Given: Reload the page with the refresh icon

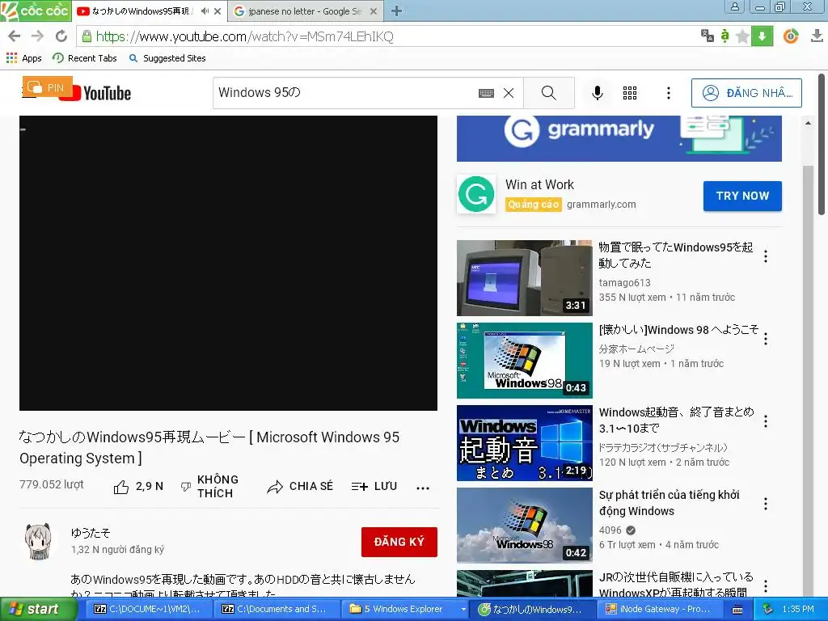Looking at the screenshot, I should [x=61, y=36].
